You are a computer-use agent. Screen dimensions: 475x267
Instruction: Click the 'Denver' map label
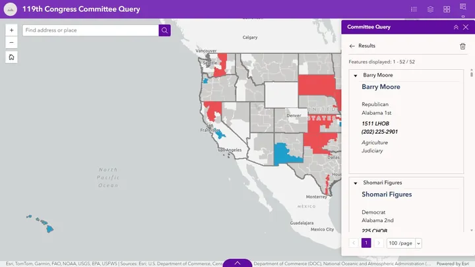coord(294,115)
